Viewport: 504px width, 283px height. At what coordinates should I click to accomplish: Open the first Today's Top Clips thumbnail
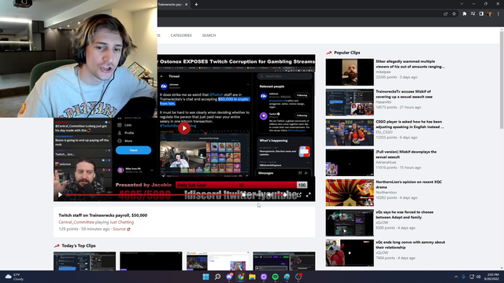click(84, 261)
